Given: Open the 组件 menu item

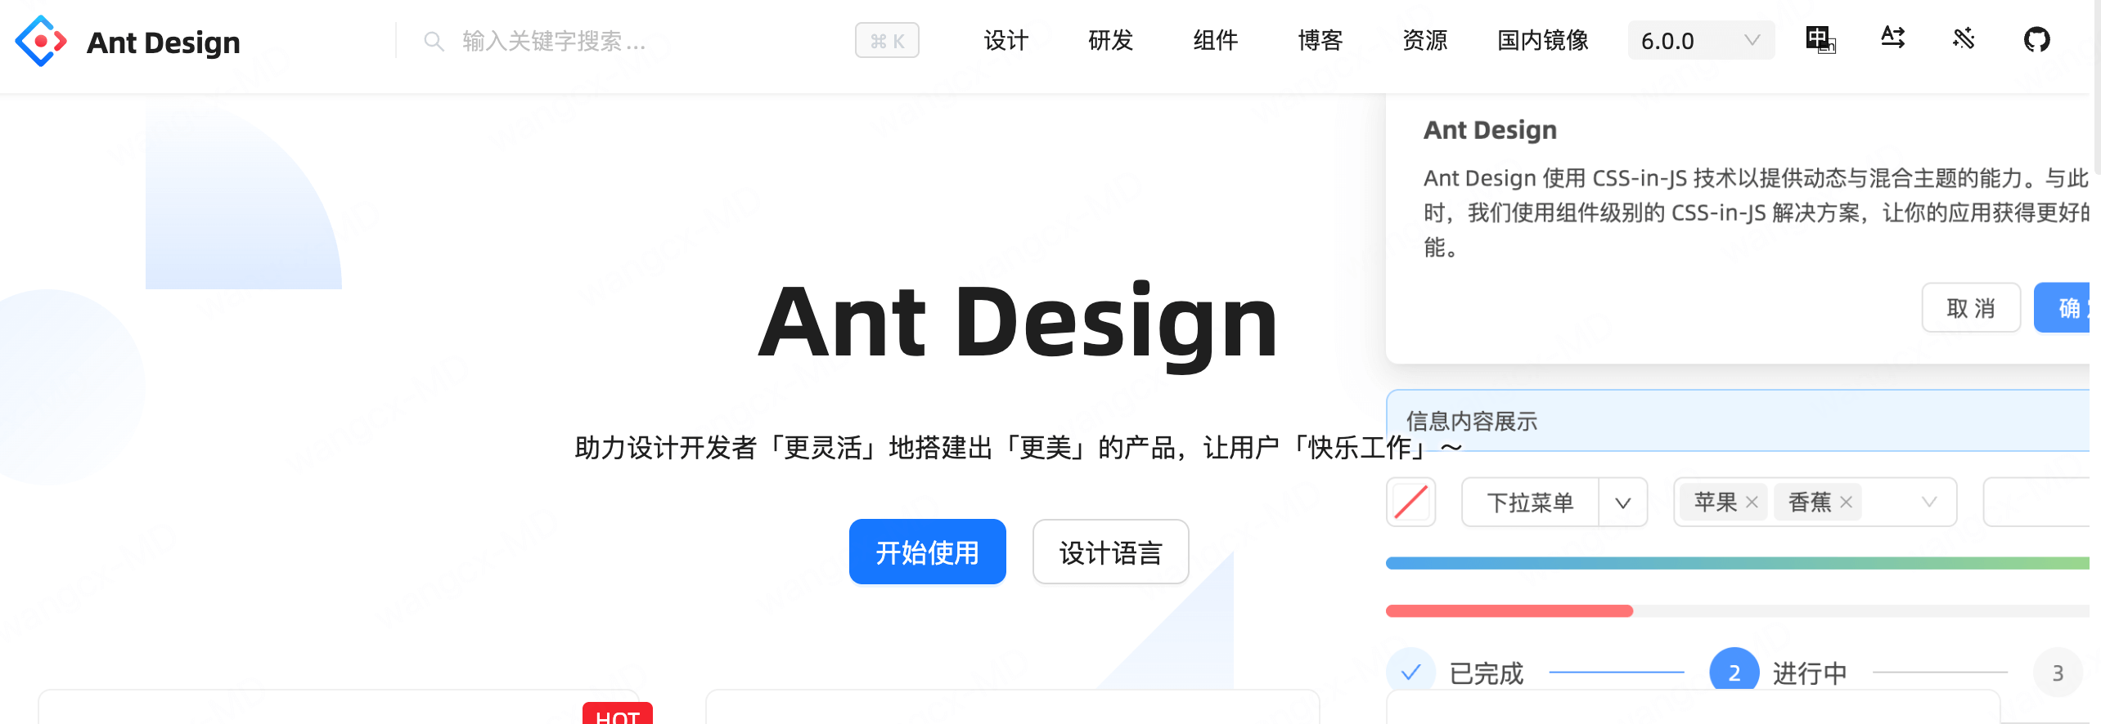Looking at the screenshot, I should tap(1215, 40).
